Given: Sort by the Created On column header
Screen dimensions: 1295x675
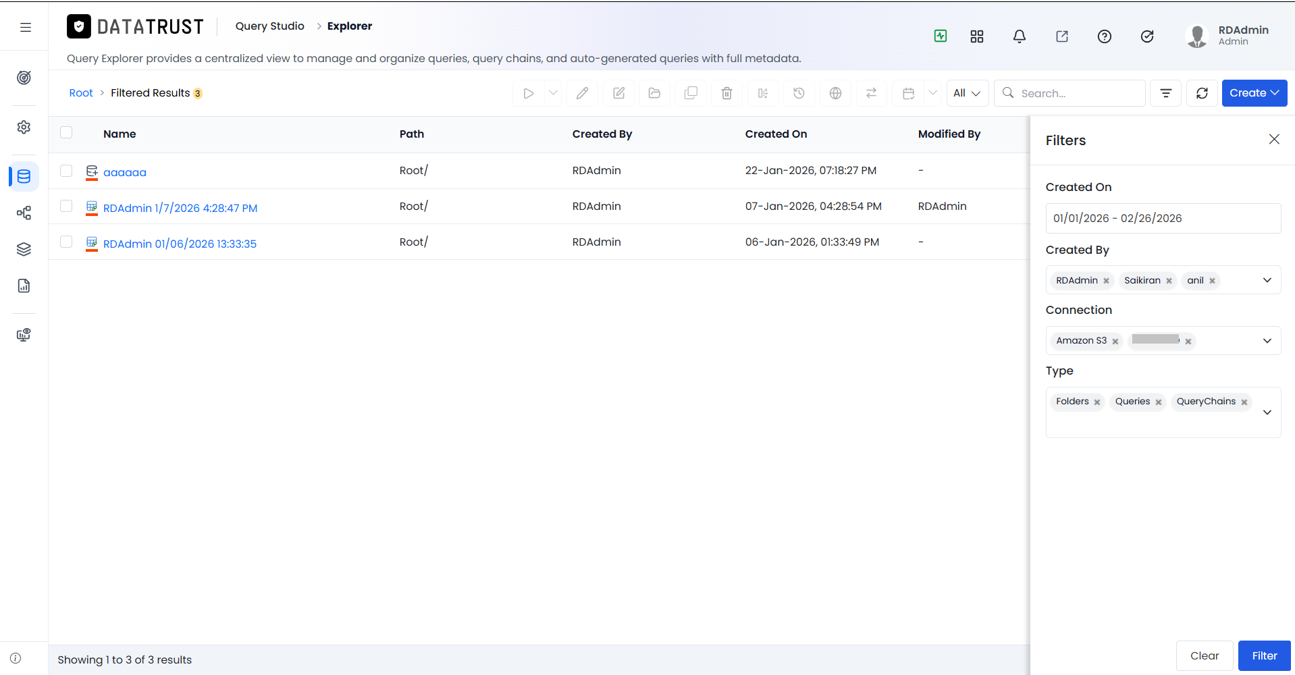Looking at the screenshot, I should [776, 134].
